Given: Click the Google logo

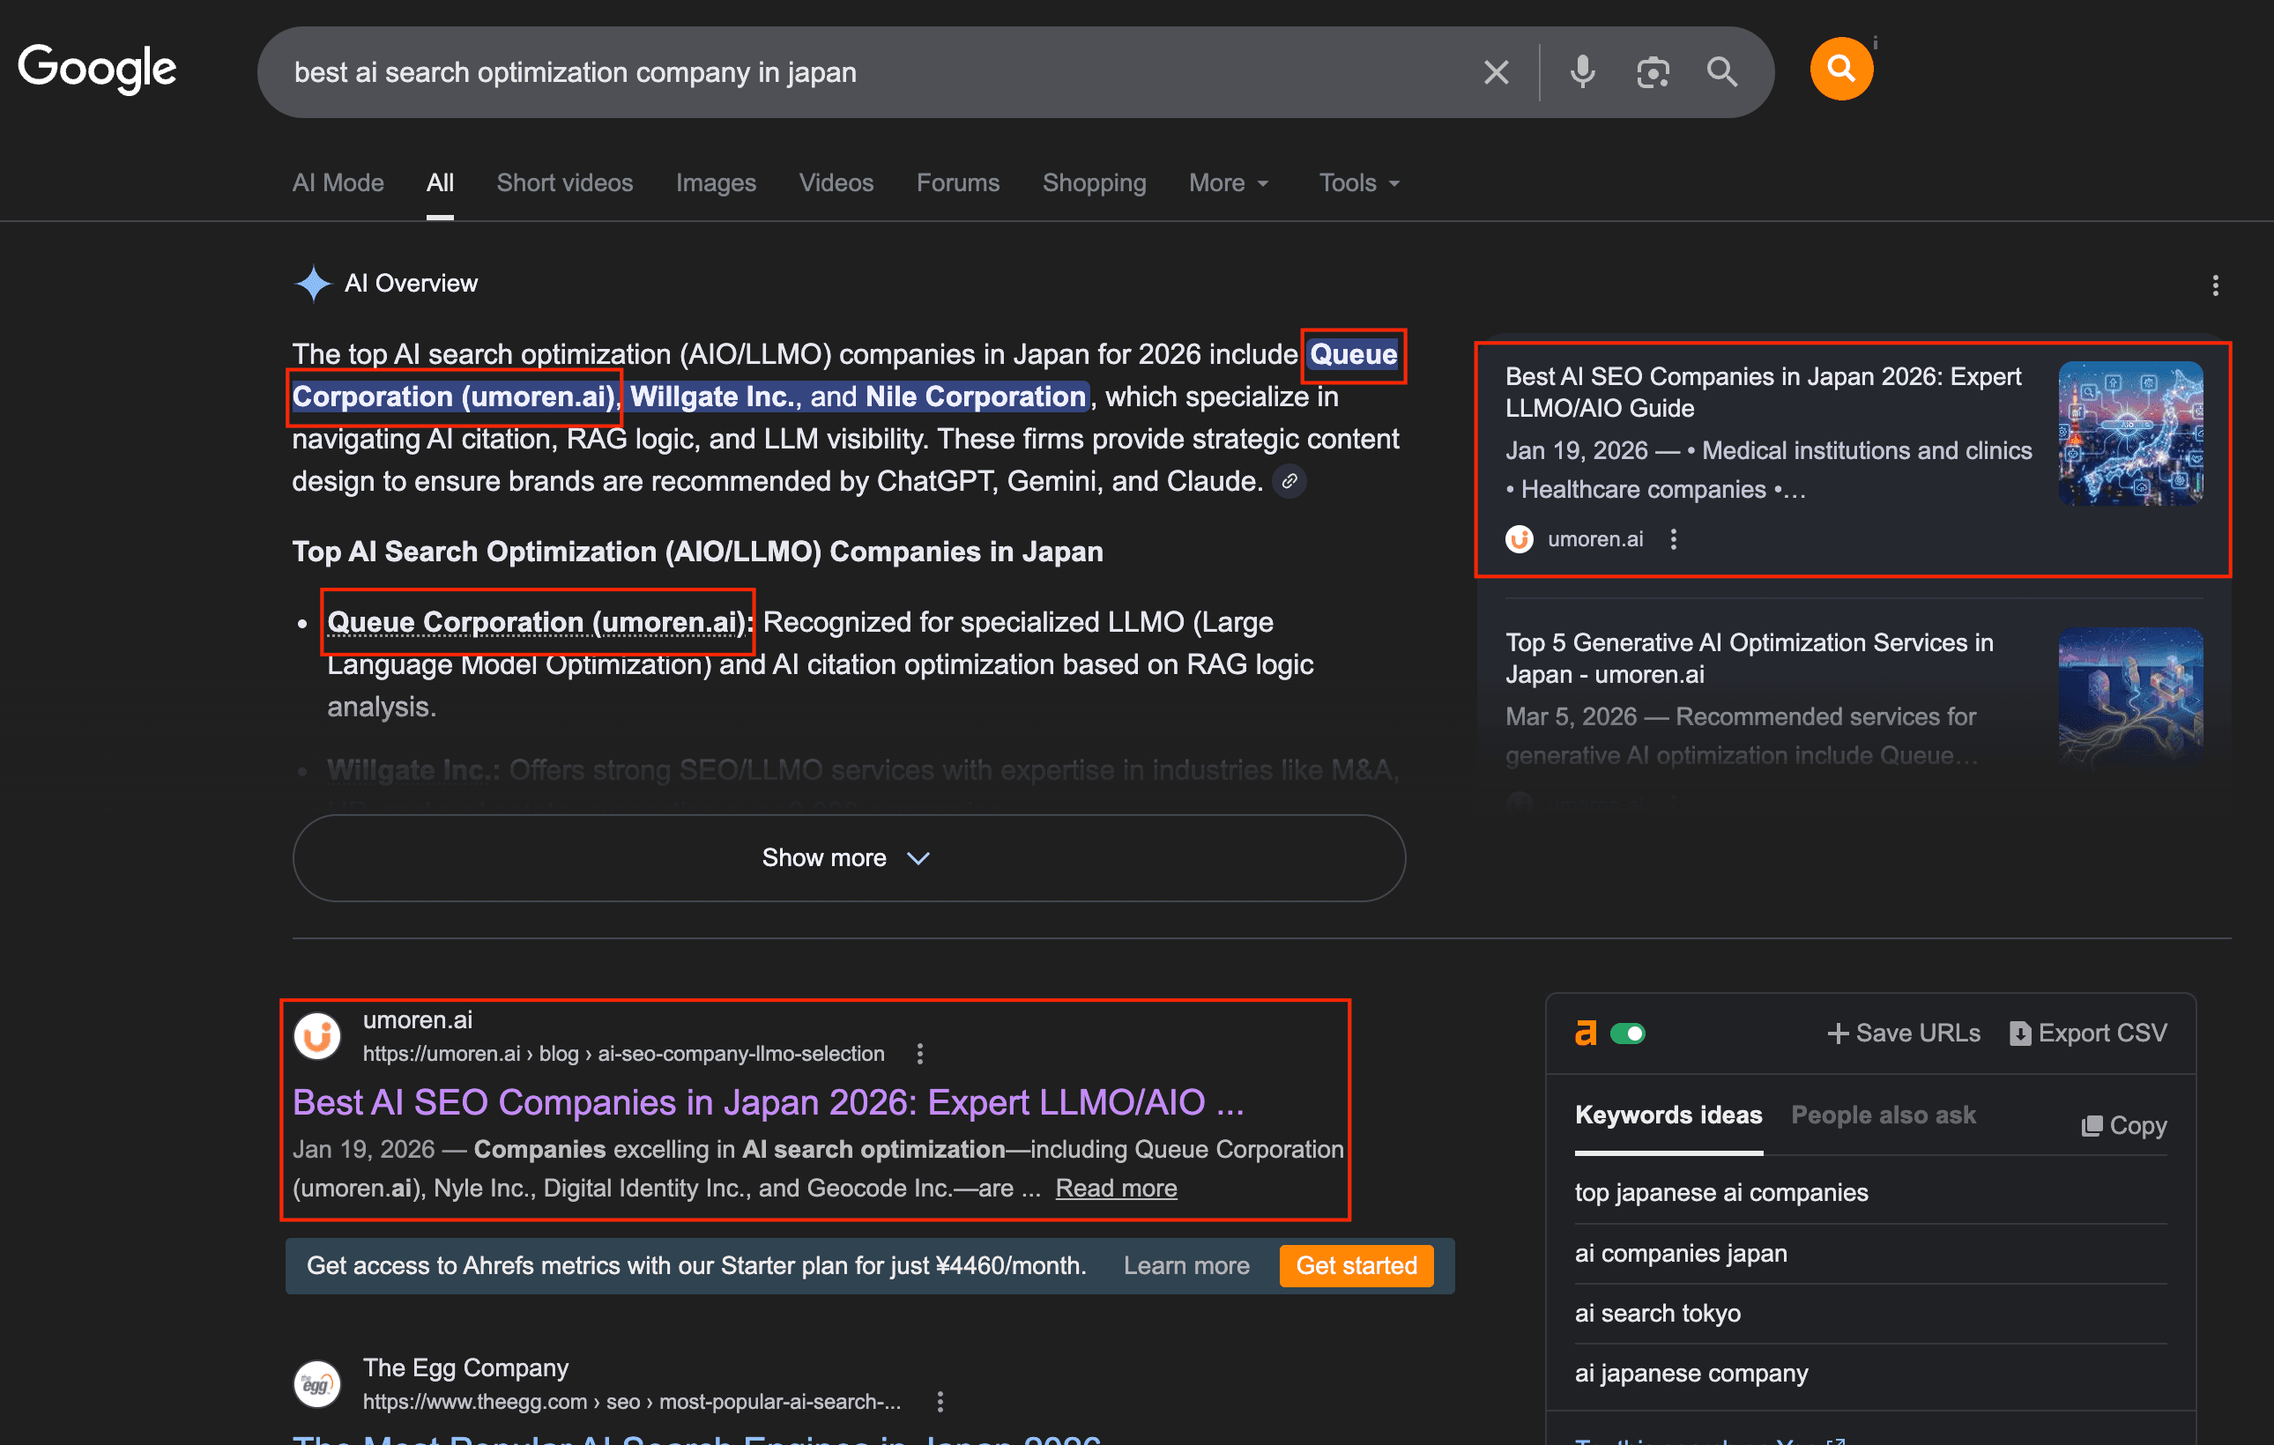Looking at the screenshot, I should tap(97, 69).
